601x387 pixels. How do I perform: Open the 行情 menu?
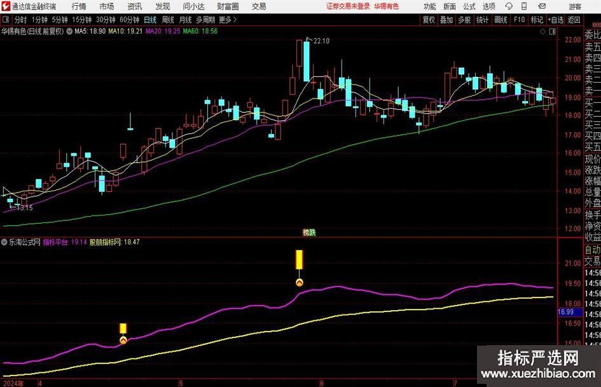point(79,6)
